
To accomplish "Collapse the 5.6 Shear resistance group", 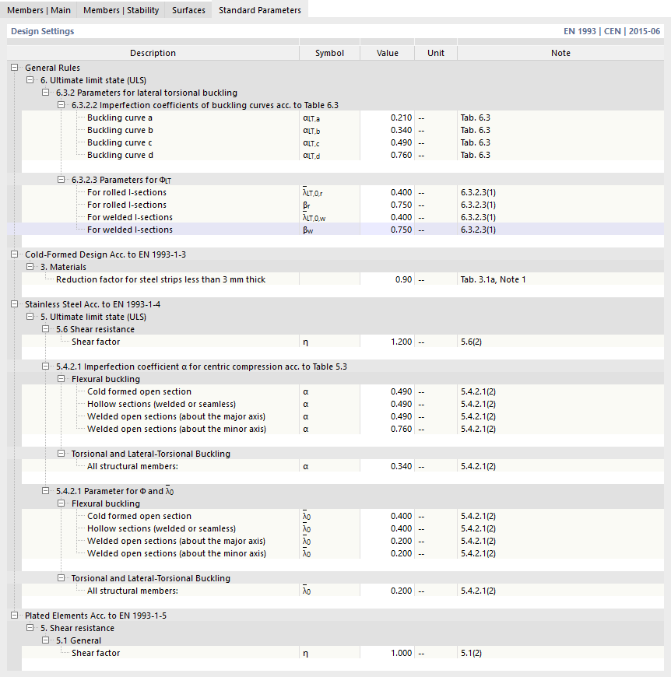I will [45, 329].
